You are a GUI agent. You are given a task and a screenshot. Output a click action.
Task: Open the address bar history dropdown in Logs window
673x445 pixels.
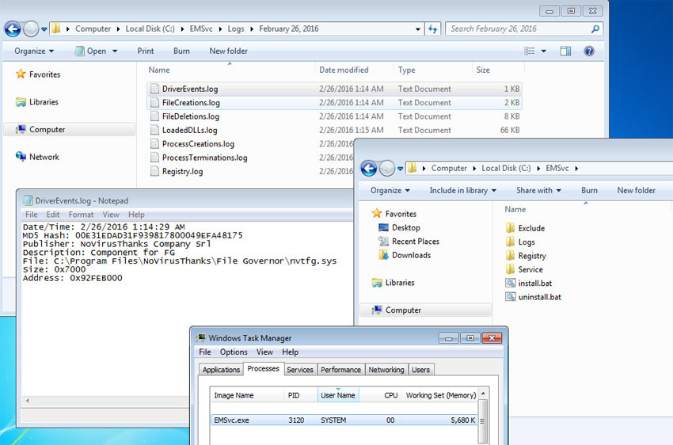click(x=417, y=29)
